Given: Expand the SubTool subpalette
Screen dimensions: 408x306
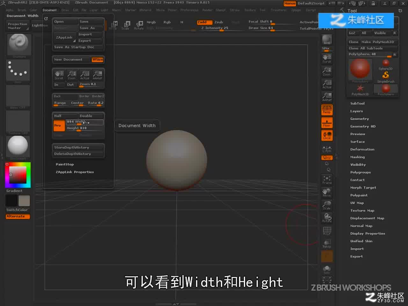Looking at the screenshot, I should (x=357, y=103).
